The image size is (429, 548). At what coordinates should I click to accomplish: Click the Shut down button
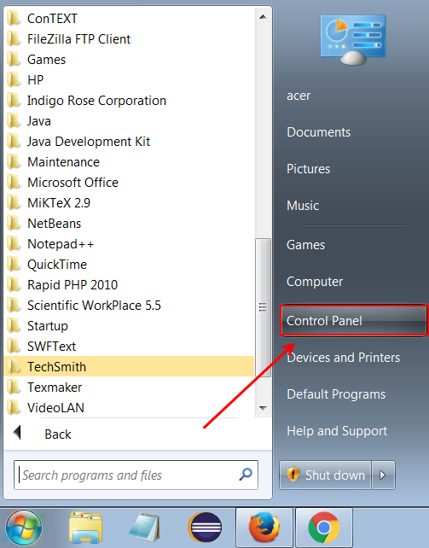pos(325,475)
